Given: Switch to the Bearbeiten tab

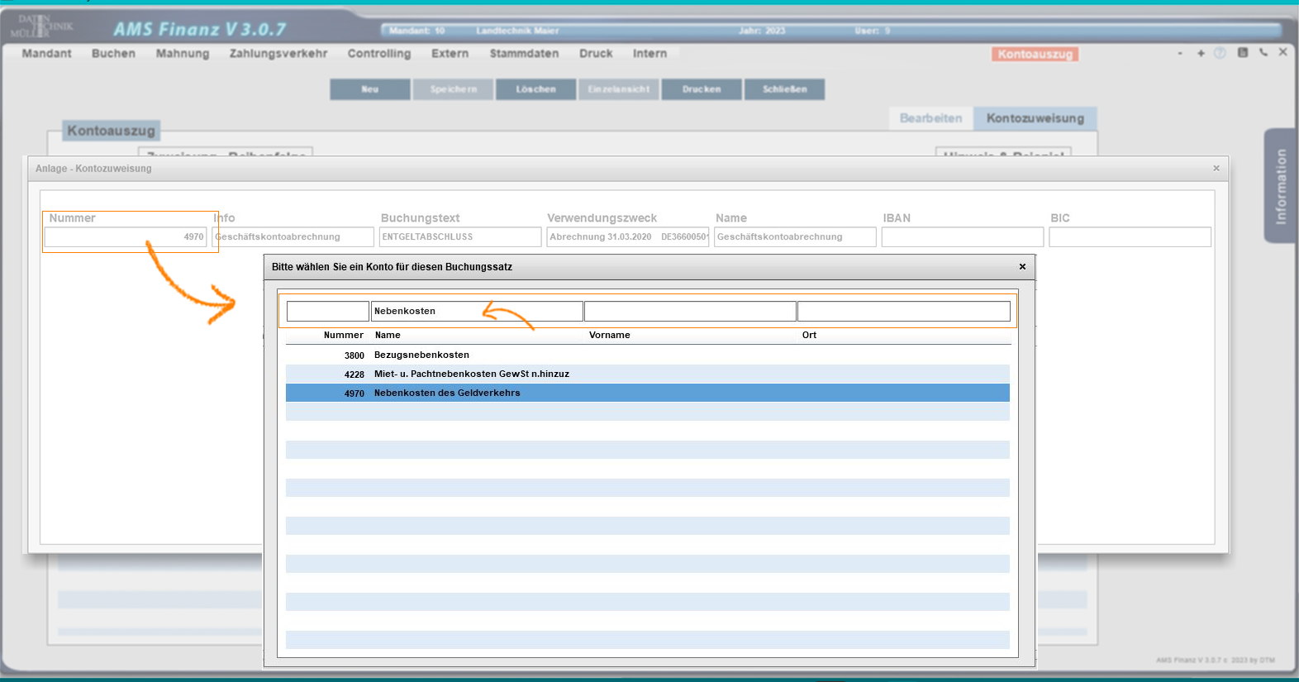Looking at the screenshot, I should coord(930,118).
